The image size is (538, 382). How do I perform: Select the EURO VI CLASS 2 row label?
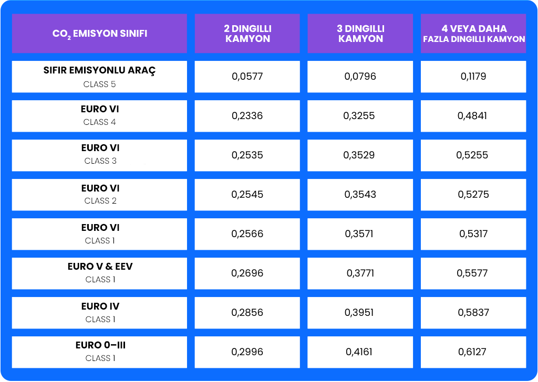[99, 195]
